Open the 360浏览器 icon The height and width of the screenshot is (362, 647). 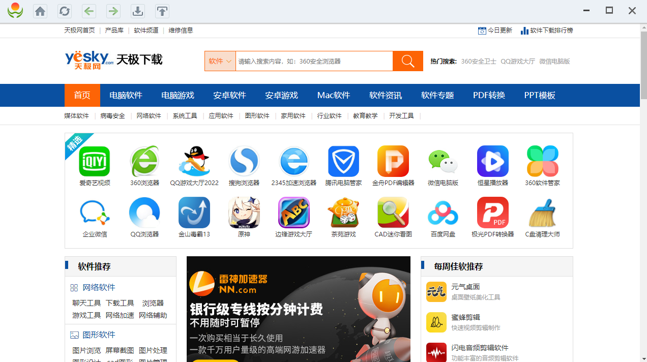pyautogui.click(x=144, y=161)
